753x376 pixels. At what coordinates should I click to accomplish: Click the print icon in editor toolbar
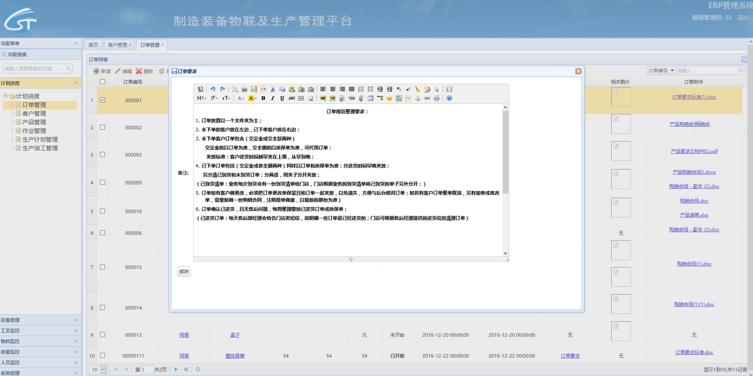[x=244, y=89]
